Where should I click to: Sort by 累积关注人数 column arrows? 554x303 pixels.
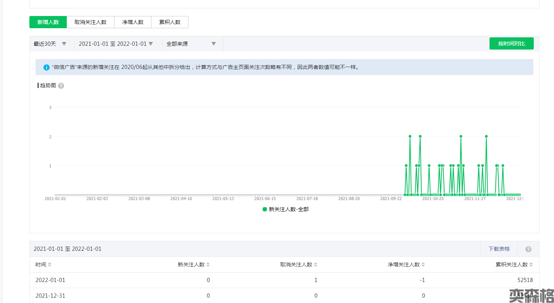(x=531, y=265)
